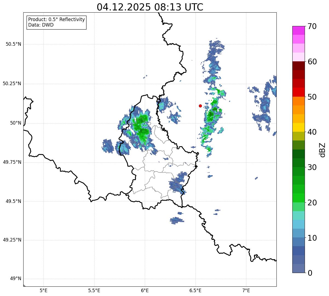Click the "50.5°N" latitude label
Viewport: 329px width, 296px height.
coord(13,44)
